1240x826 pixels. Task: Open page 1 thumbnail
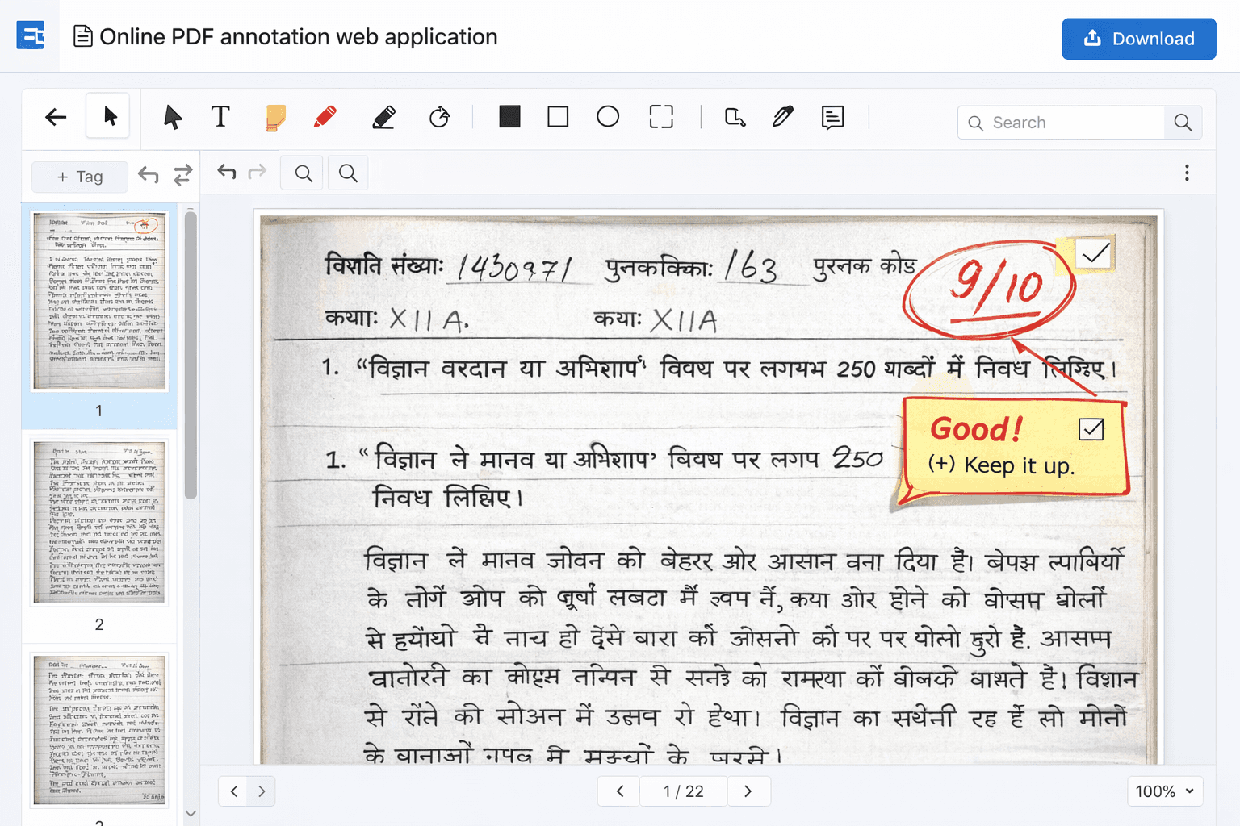point(99,301)
